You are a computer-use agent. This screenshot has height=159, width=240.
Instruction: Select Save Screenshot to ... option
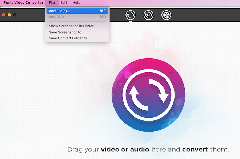pos(67,32)
